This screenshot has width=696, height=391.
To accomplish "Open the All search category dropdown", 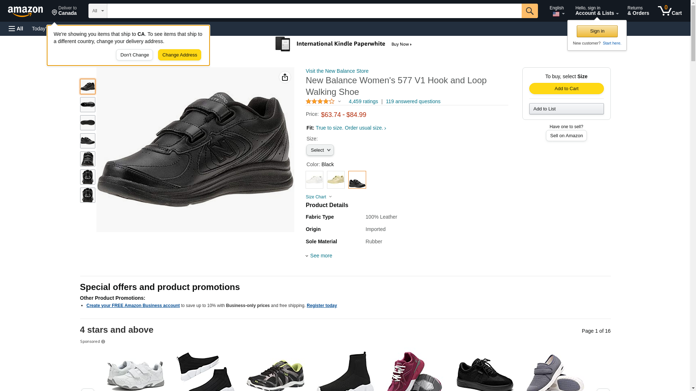I will pos(98,11).
